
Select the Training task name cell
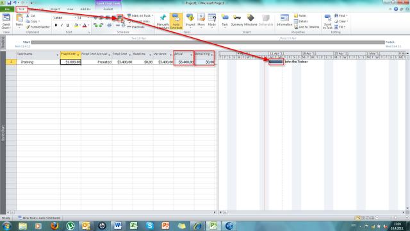click(38, 62)
